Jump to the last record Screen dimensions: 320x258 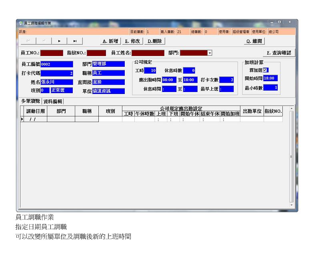pos(75,41)
